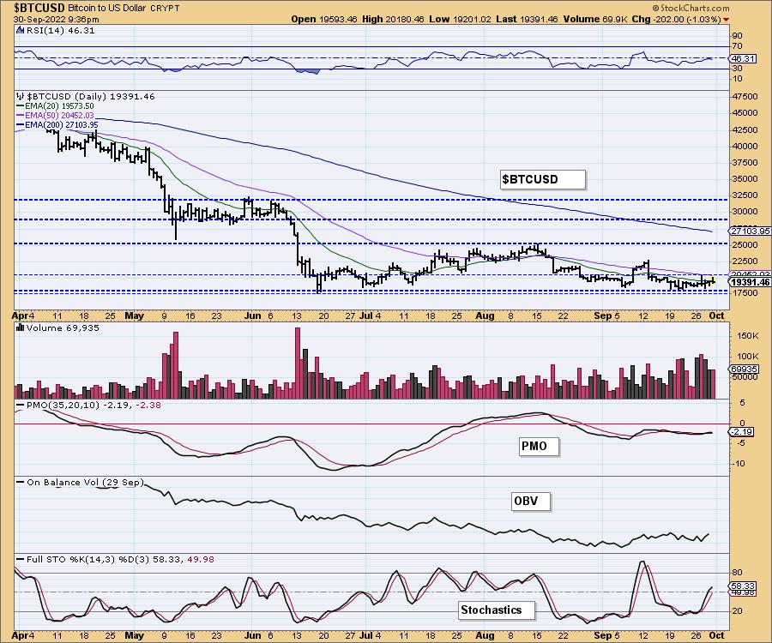Click the RSI(14) 46.31 label

(x=59, y=30)
